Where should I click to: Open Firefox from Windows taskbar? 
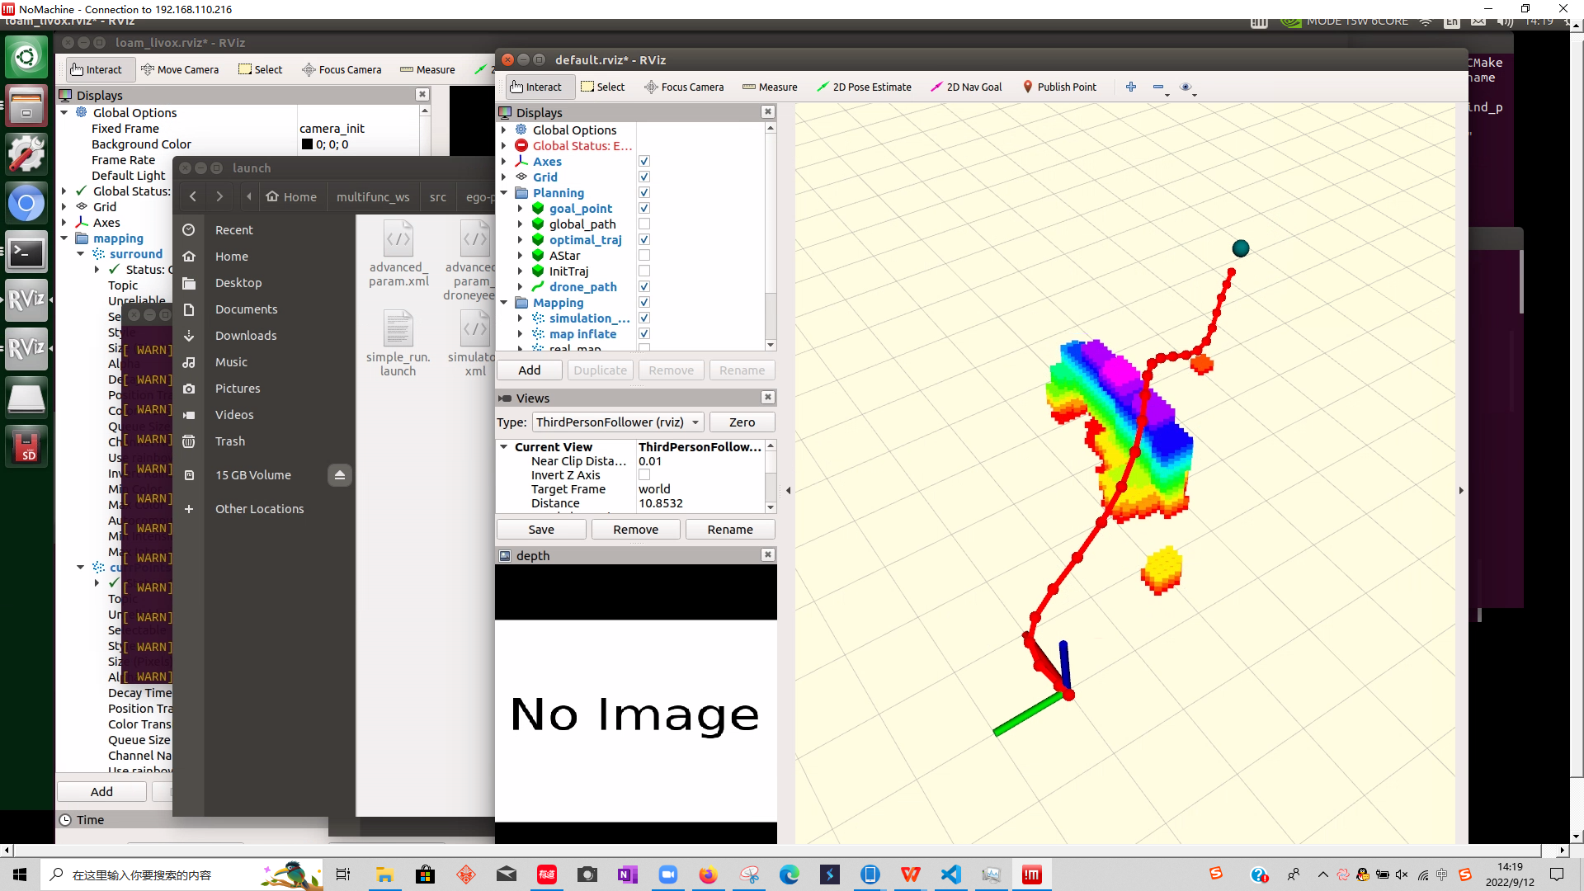(708, 874)
